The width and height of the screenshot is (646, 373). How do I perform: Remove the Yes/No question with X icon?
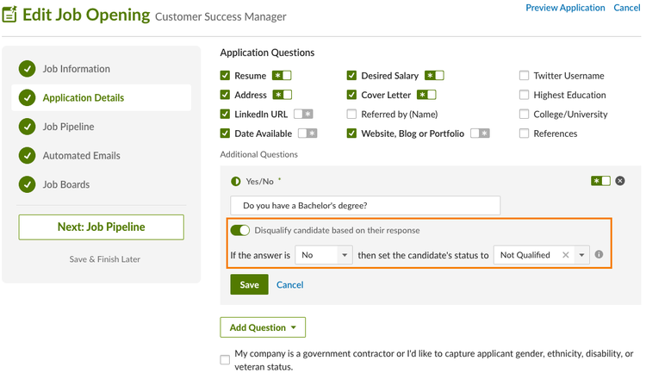tap(620, 181)
